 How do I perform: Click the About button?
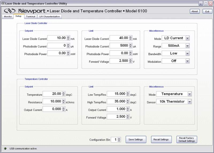[x=194, y=11]
